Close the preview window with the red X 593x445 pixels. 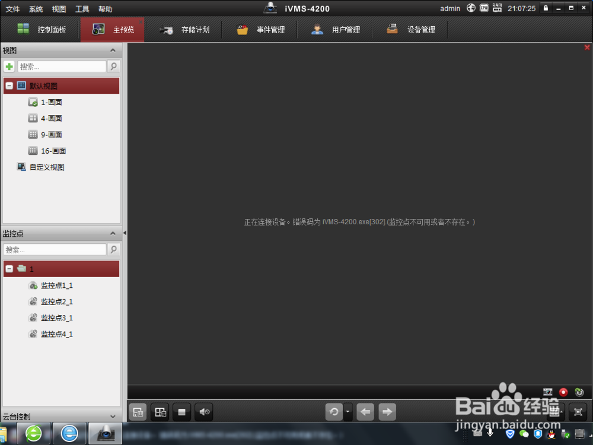587,47
